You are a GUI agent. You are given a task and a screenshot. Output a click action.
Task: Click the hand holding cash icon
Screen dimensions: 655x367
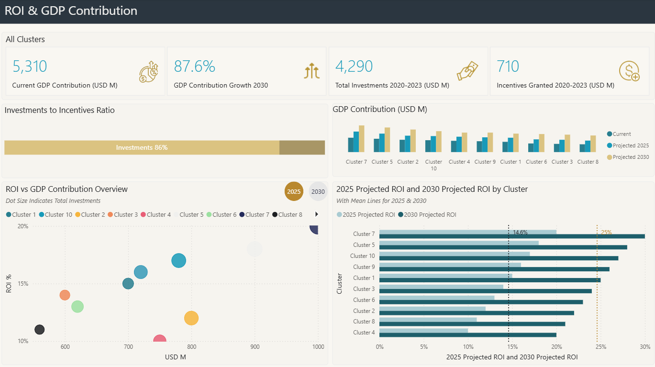click(467, 71)
